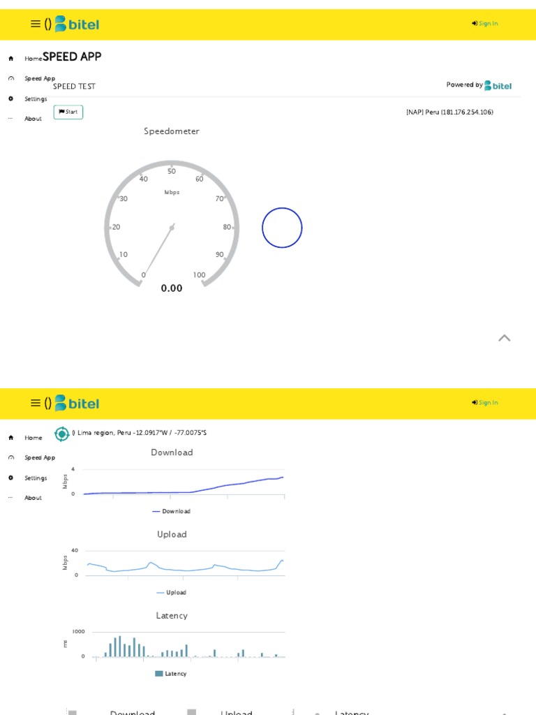The image size is (536, 715).
Task: Click the Bitel logo in the top header
Action: click(x=77, y=24)
